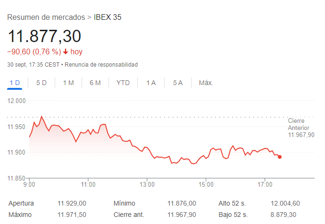Click the Cierre Anterior 11.967,90 label

click(x=301, y=128)
